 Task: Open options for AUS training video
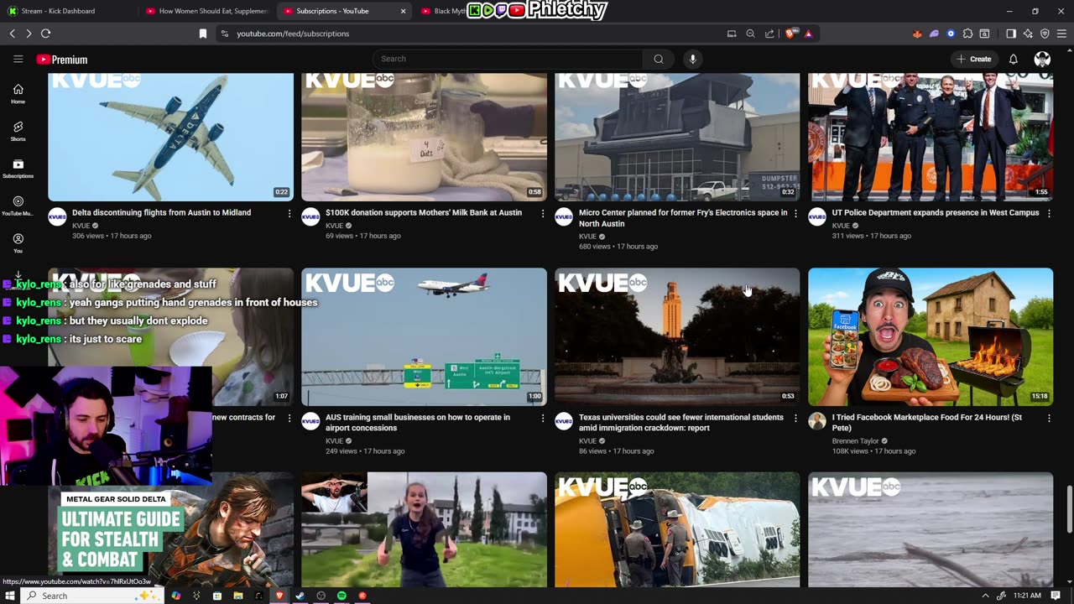coord(543,419)
